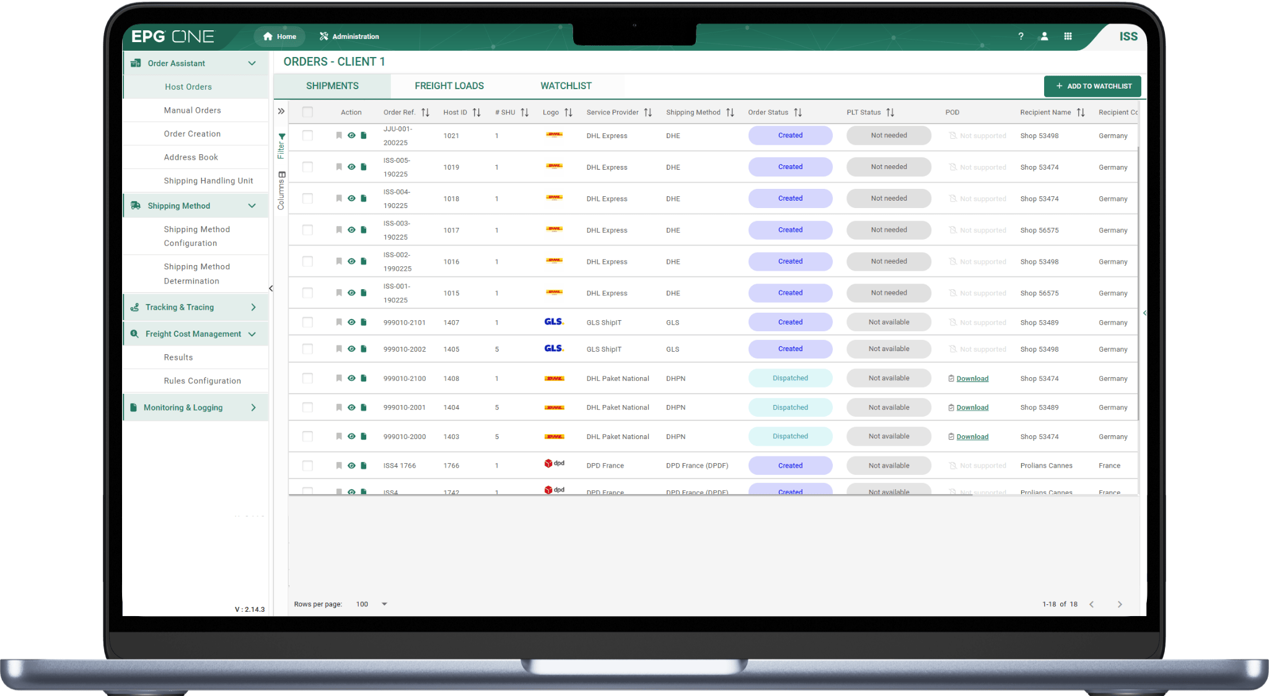Bookmark order ISS4 1766
Viewport: 1269px width, 696px height.
339,466
